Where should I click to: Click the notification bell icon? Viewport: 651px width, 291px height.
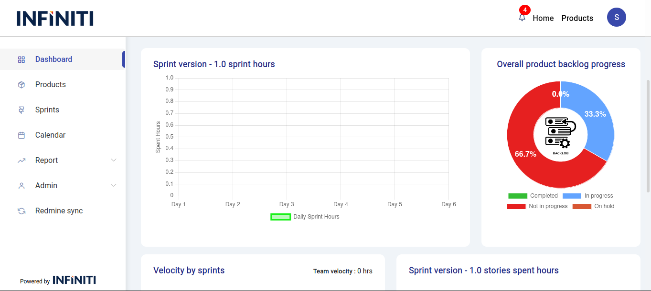point(522,18)
